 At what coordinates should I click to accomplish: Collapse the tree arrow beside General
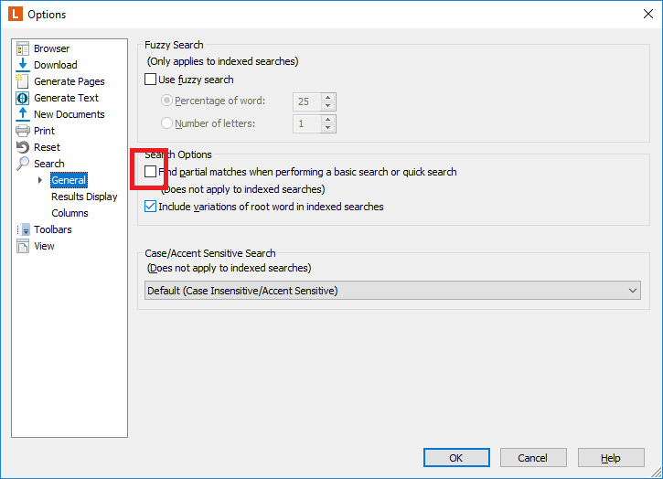tap(40, 180)
